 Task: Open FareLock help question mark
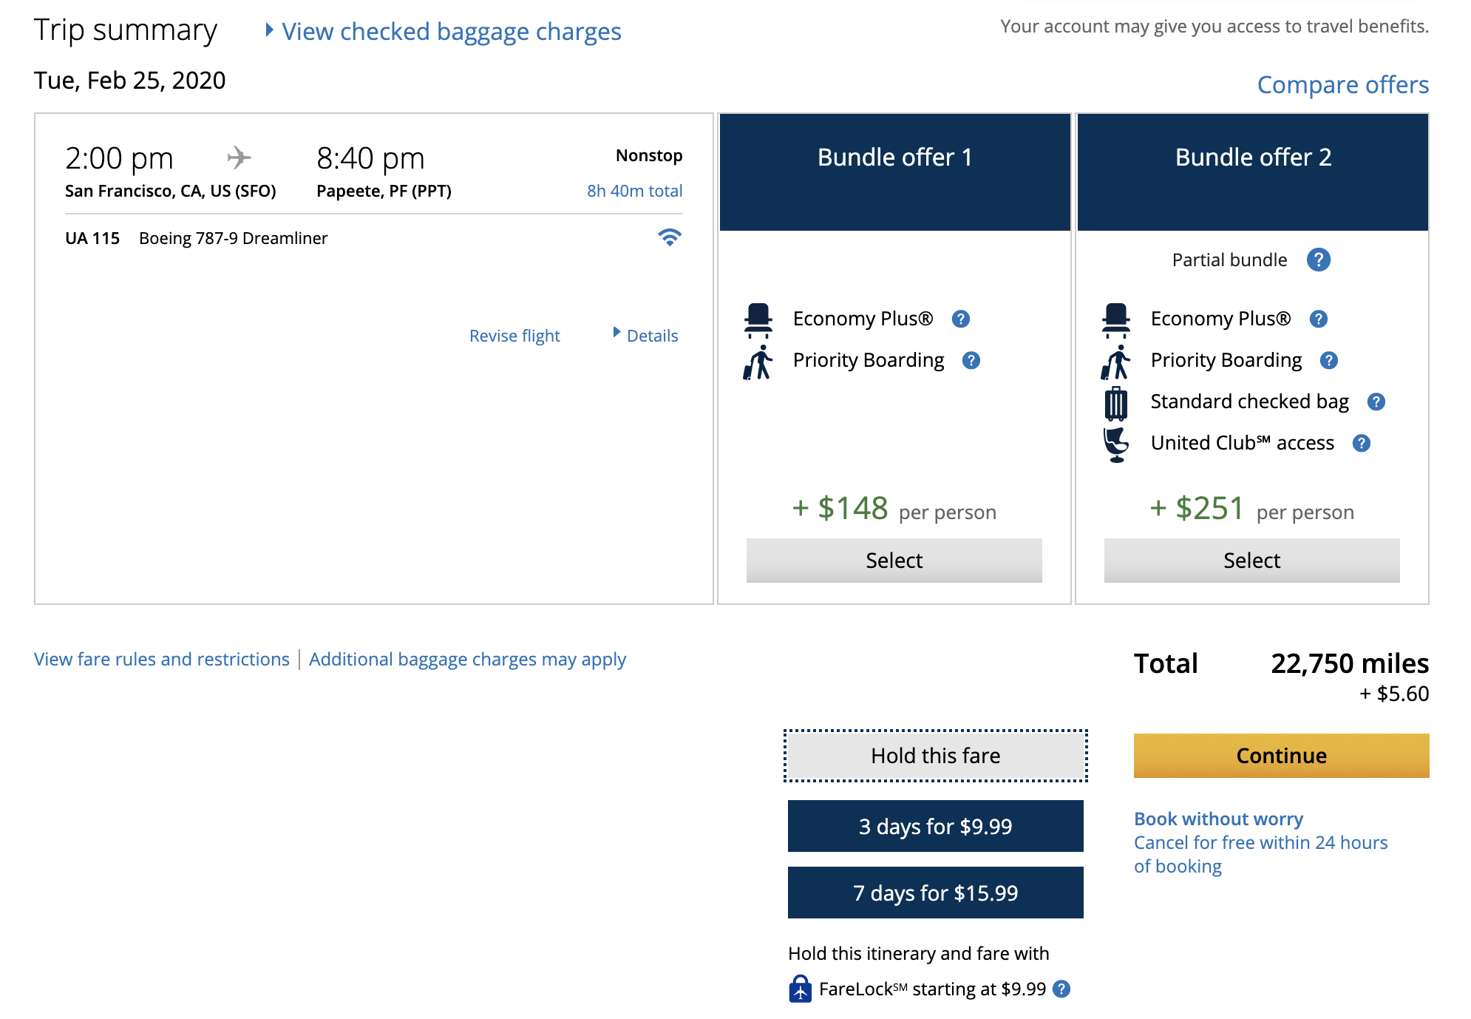click(1061, 989)
